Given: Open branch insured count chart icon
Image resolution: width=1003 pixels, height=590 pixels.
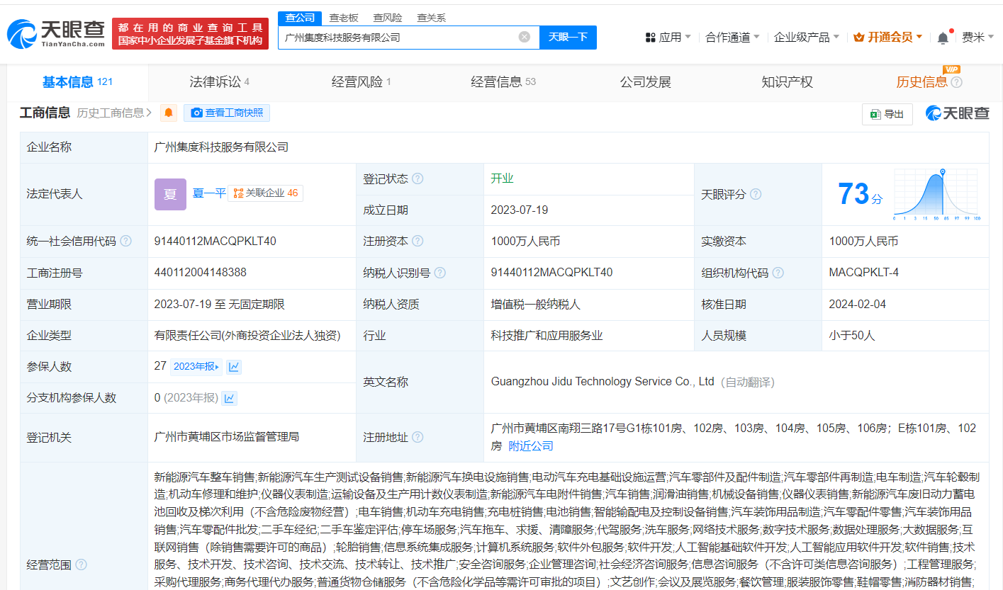Looking at the screenshot, I should (x=229, y=398).
